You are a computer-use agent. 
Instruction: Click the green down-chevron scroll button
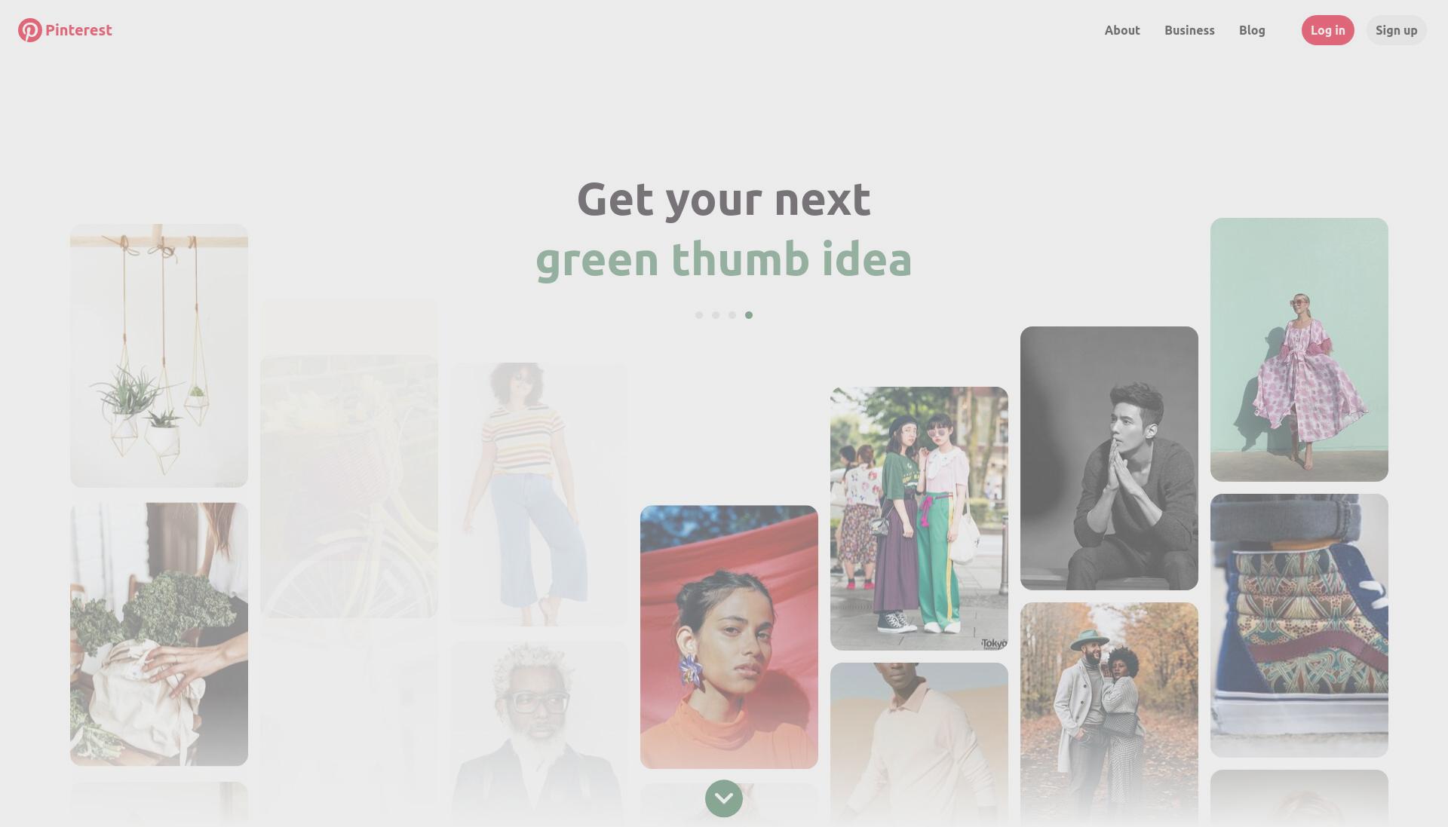click(724, 798)
